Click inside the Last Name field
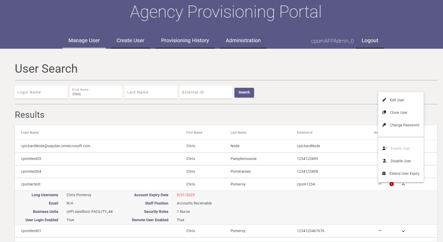 click(x=151, y=92)
